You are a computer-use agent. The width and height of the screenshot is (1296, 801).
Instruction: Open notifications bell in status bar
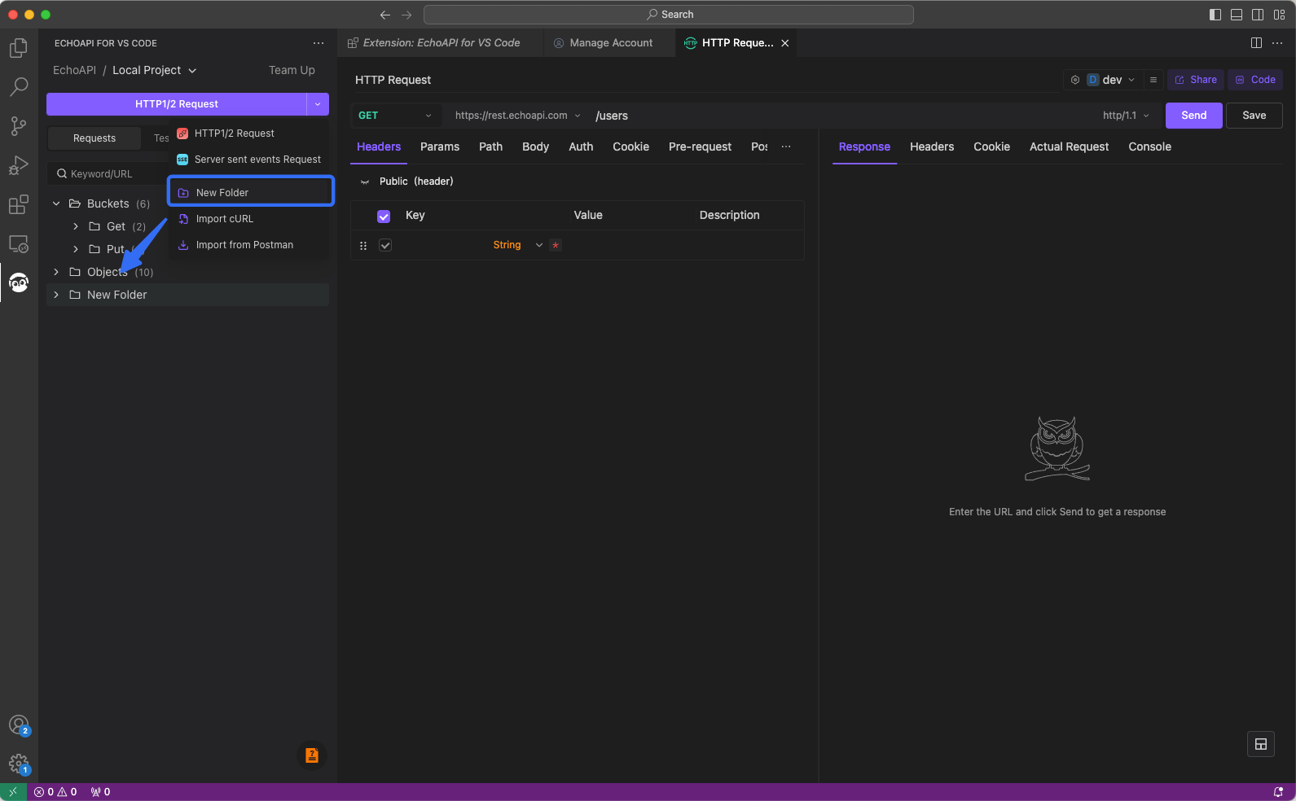pyautogui.click(x=1278, y=792)
